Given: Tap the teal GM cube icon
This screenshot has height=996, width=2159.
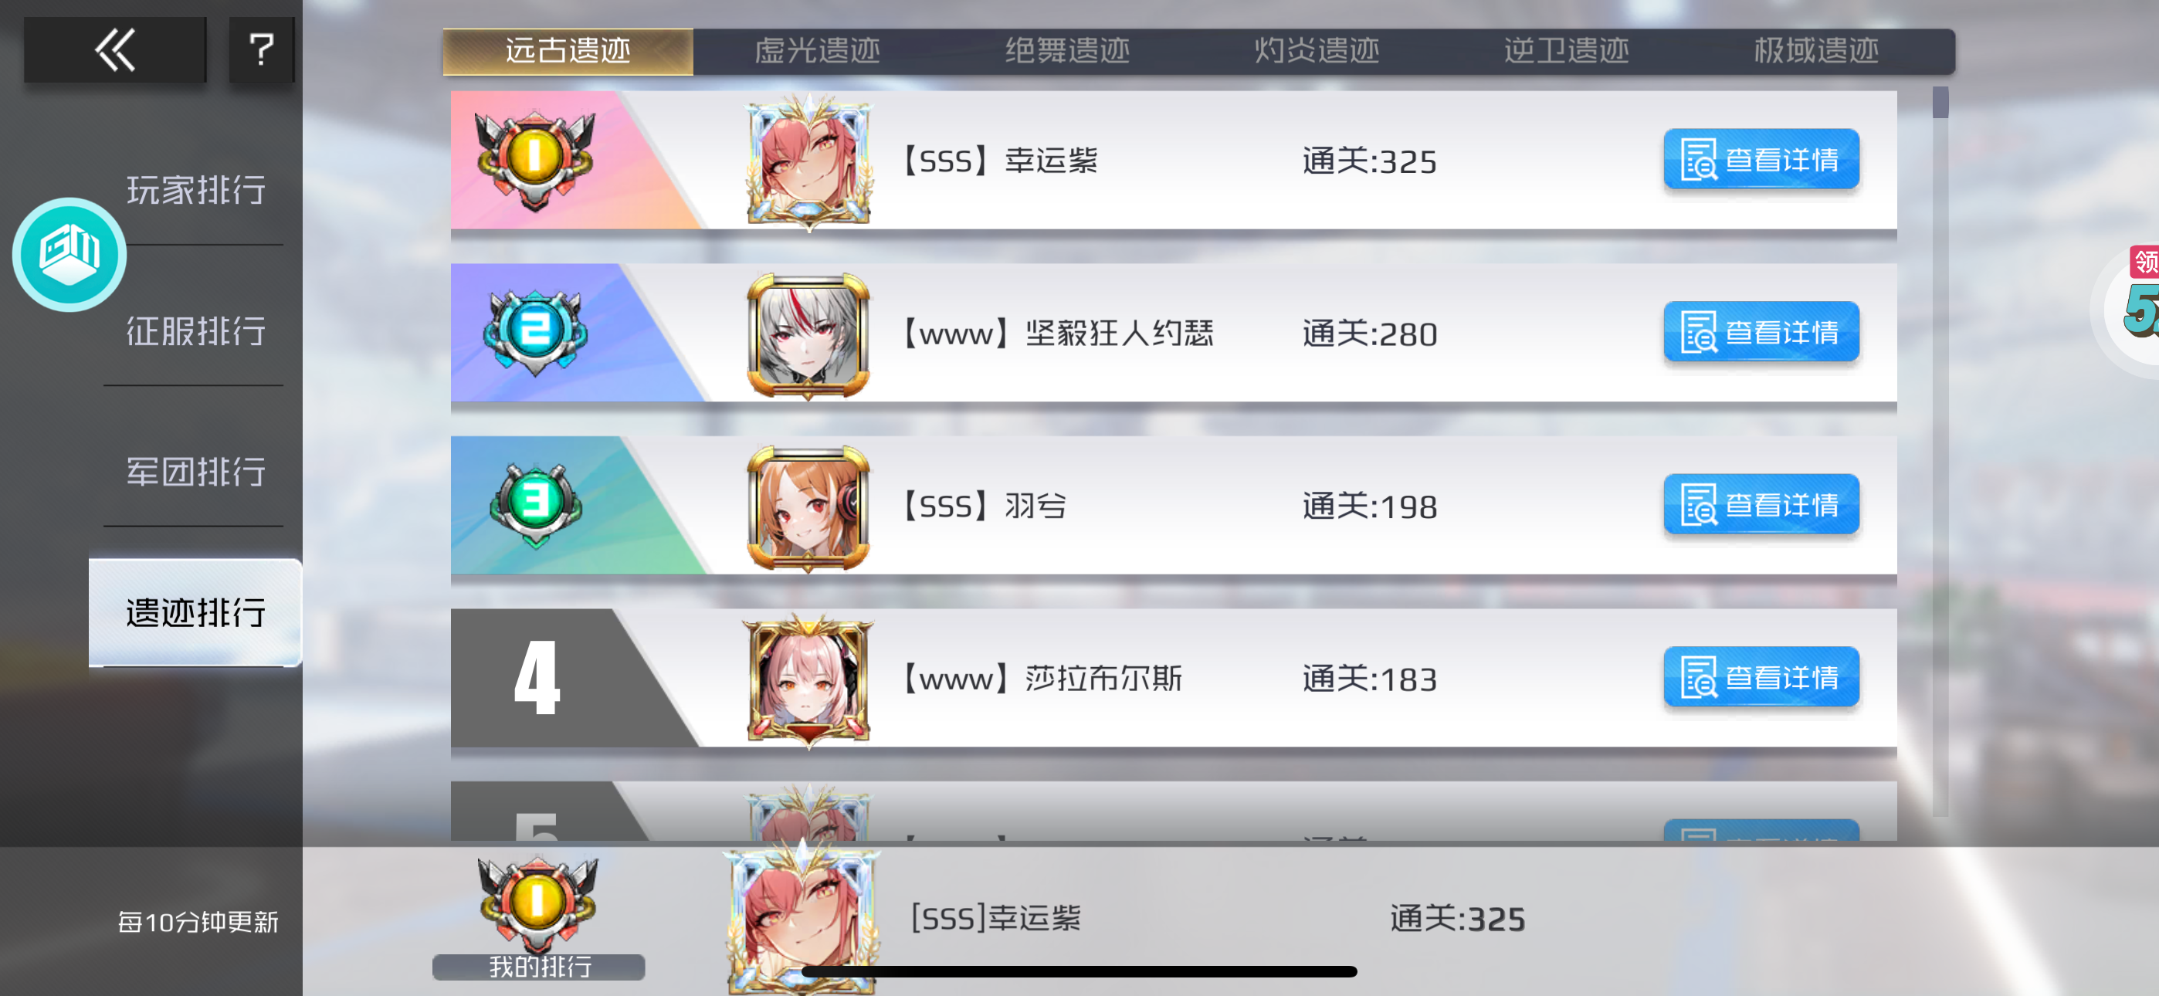Looking at the screenshot, I should click(x=69, y=255).
